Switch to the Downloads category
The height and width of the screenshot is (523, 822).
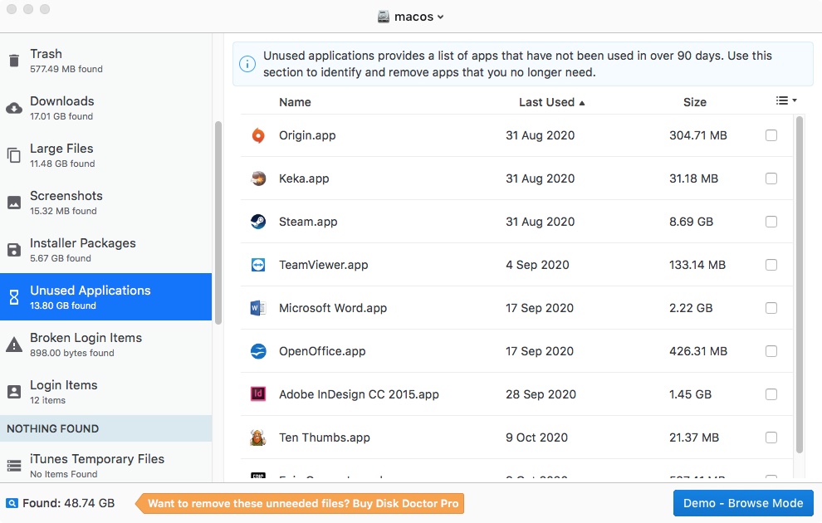coord(106,108)
